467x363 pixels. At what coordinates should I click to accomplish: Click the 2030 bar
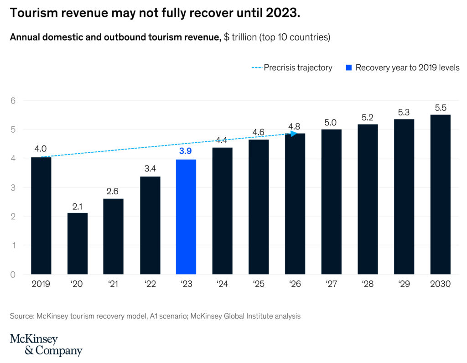[x=441, y=194]
